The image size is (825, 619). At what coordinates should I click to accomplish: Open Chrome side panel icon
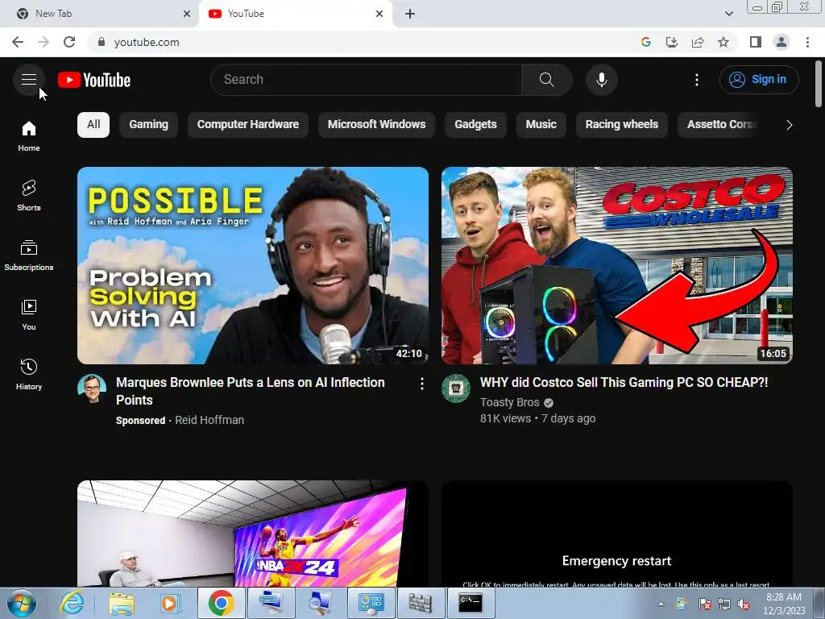pyautogui.click(x=756, y=42)
